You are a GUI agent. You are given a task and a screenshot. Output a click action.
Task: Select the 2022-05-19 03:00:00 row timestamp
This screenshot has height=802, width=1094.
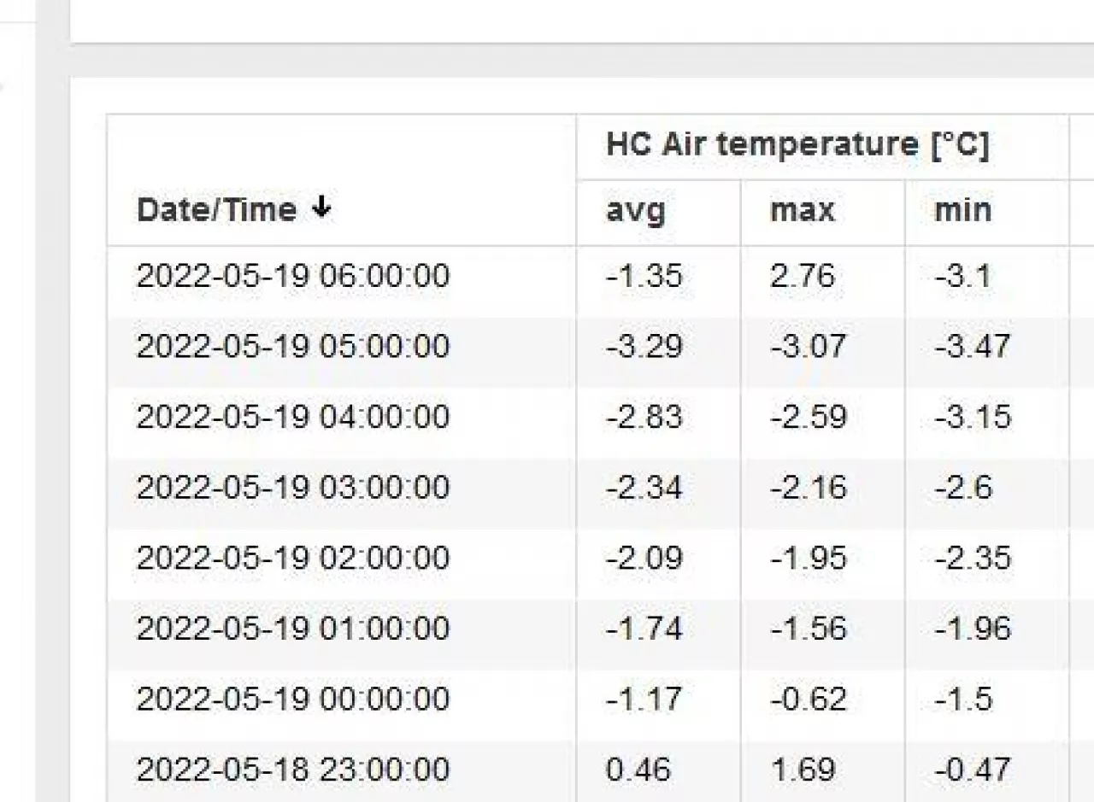click(x=292, y=488)
